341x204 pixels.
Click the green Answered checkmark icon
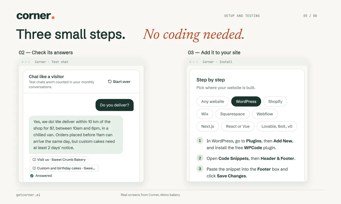[x=32, y=176]
